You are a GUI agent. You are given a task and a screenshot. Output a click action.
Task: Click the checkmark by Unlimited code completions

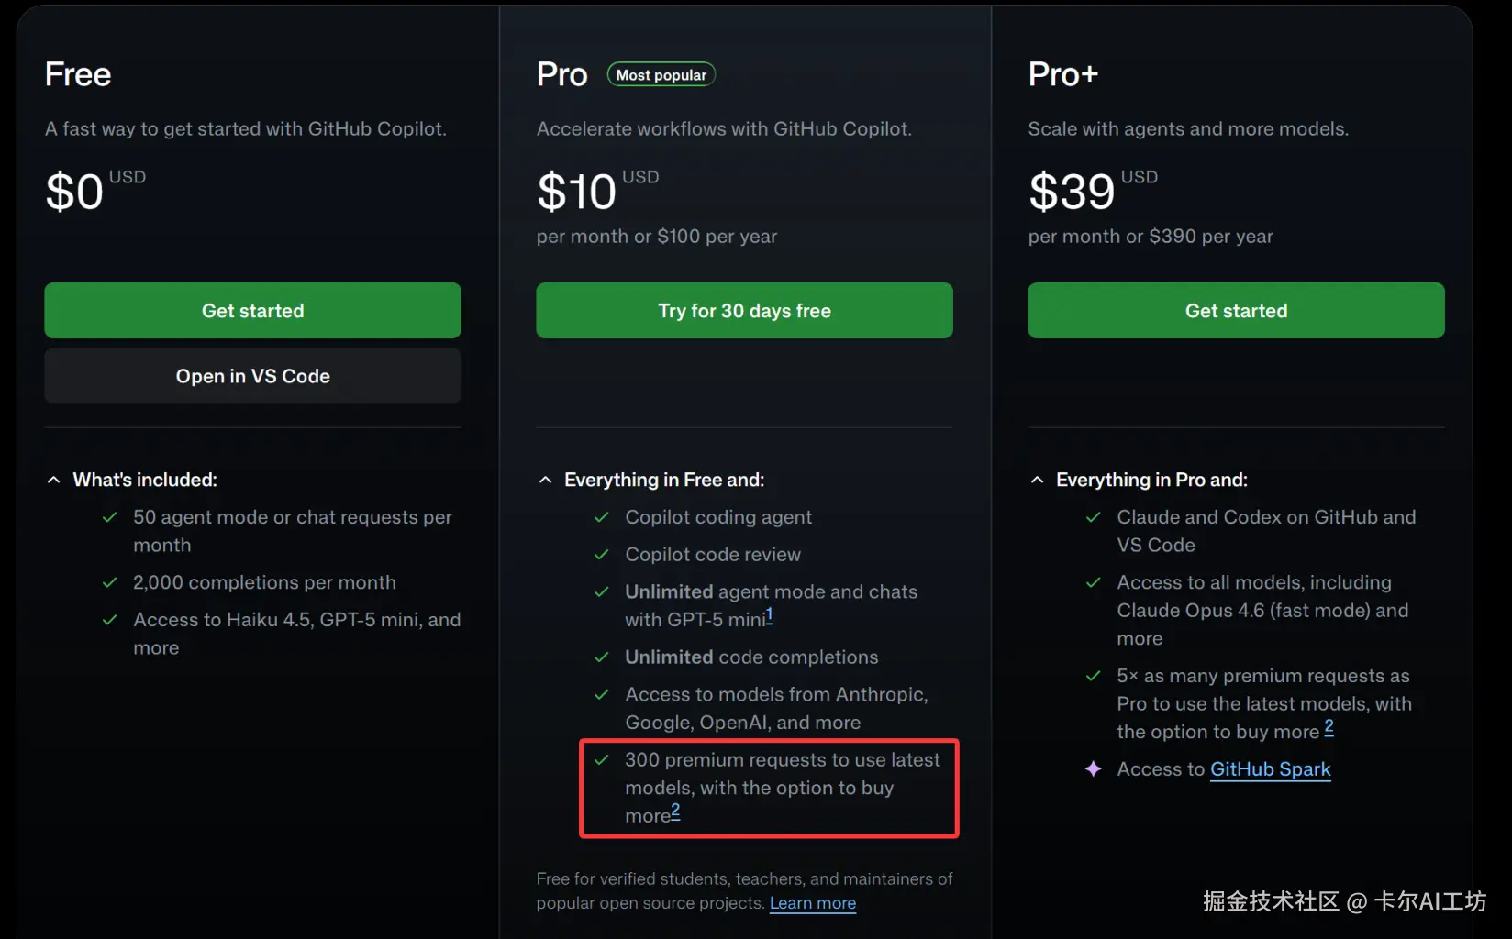click(602, 657)
